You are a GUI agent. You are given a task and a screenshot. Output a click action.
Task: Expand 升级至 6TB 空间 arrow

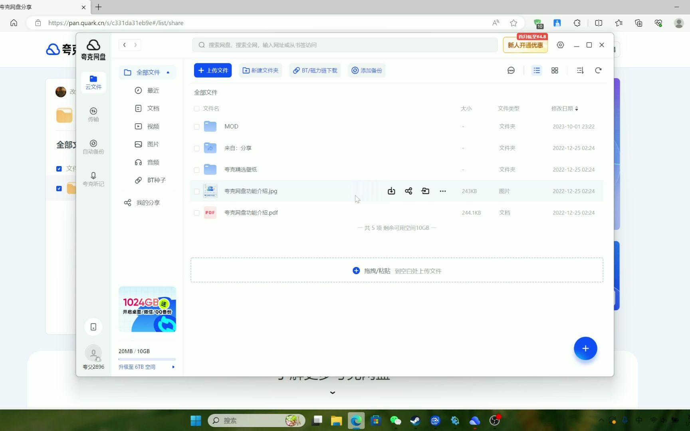(173, 367)
